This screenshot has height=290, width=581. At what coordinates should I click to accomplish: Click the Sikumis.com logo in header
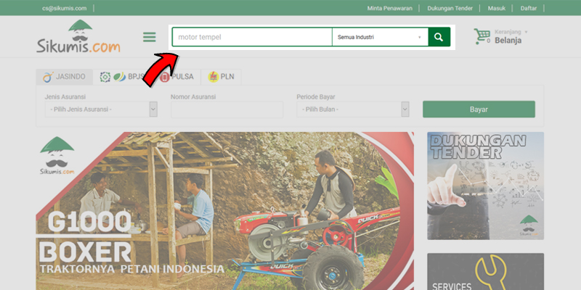pyautogui.click(x=78, y=37)
